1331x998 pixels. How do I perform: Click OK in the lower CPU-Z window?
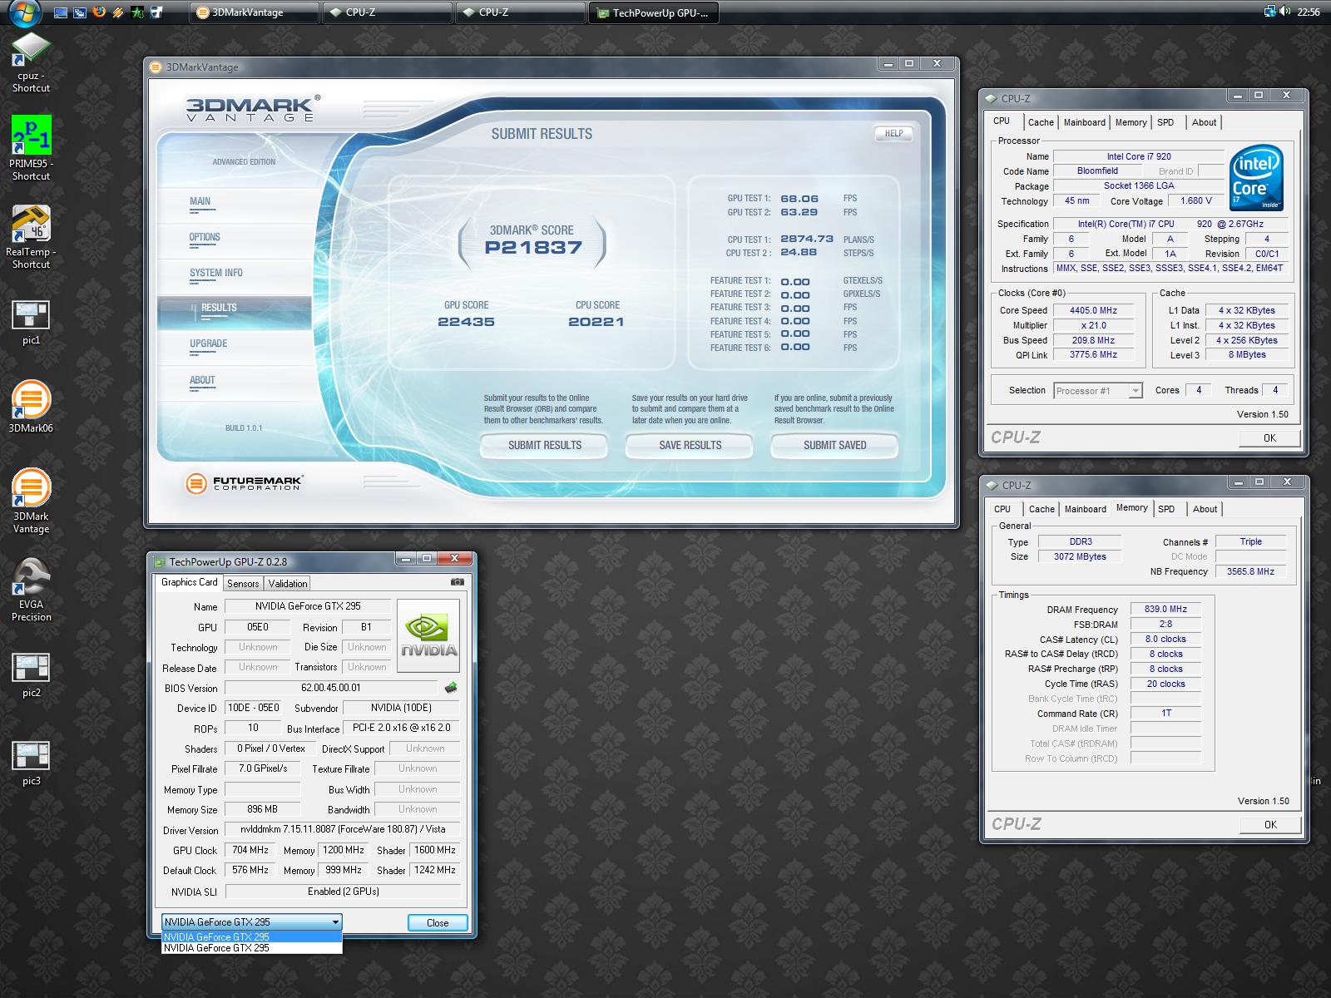point(1270,824)
